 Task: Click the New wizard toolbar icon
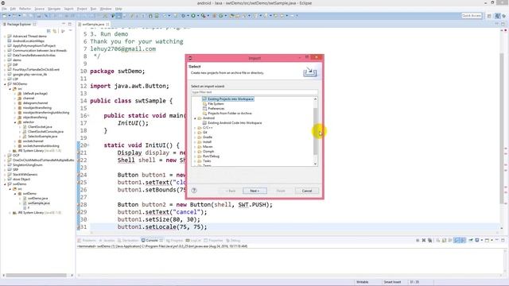coord(5,16)
